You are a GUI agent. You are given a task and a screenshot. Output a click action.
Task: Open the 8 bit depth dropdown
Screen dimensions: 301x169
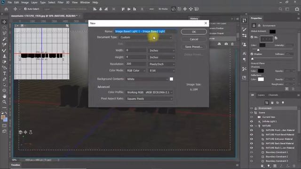pyautogui.click(x=162, y=71)
